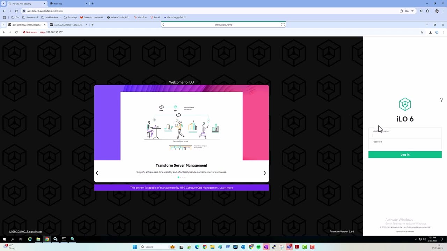Image resolution: width=447 pixels, height=251 pixels.
Task: Switch to the ILO2M2D24001S remote browser tab
Action: (68, 25)
